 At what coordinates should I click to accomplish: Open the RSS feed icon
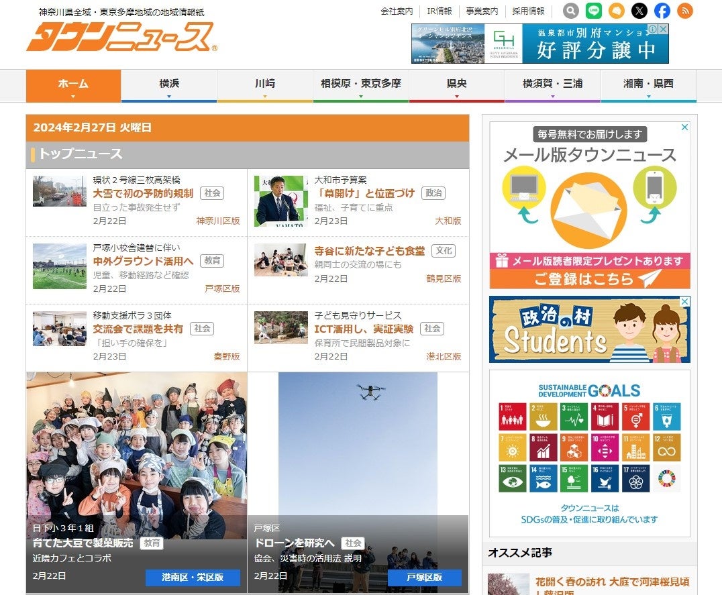point(685,11)
